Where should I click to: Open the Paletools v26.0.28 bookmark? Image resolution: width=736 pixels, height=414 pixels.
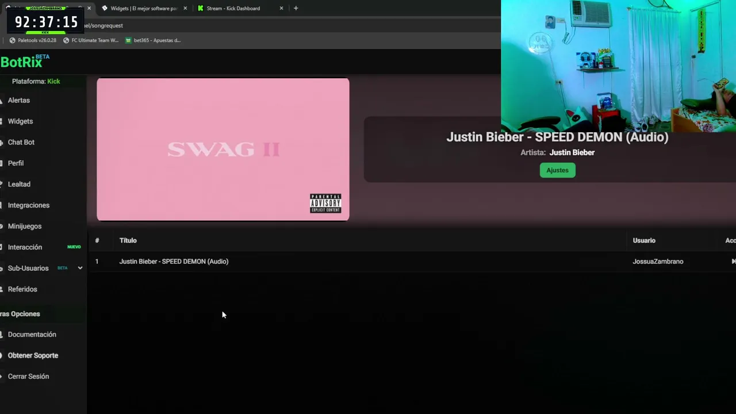(x=33, y=40)
